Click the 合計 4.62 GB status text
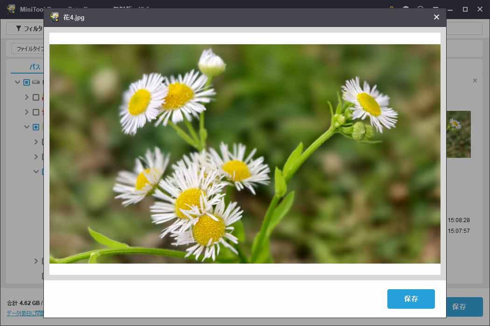This screenshot has height=326, width=490. [25, 303]
